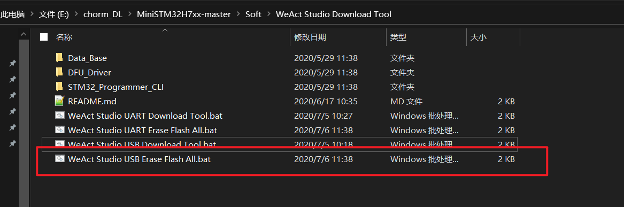Click date 2020/7/5 10:27

coord(323,116)
